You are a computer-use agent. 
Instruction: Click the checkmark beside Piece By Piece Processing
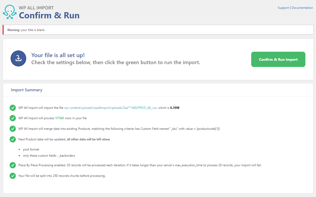pos(12,165)
